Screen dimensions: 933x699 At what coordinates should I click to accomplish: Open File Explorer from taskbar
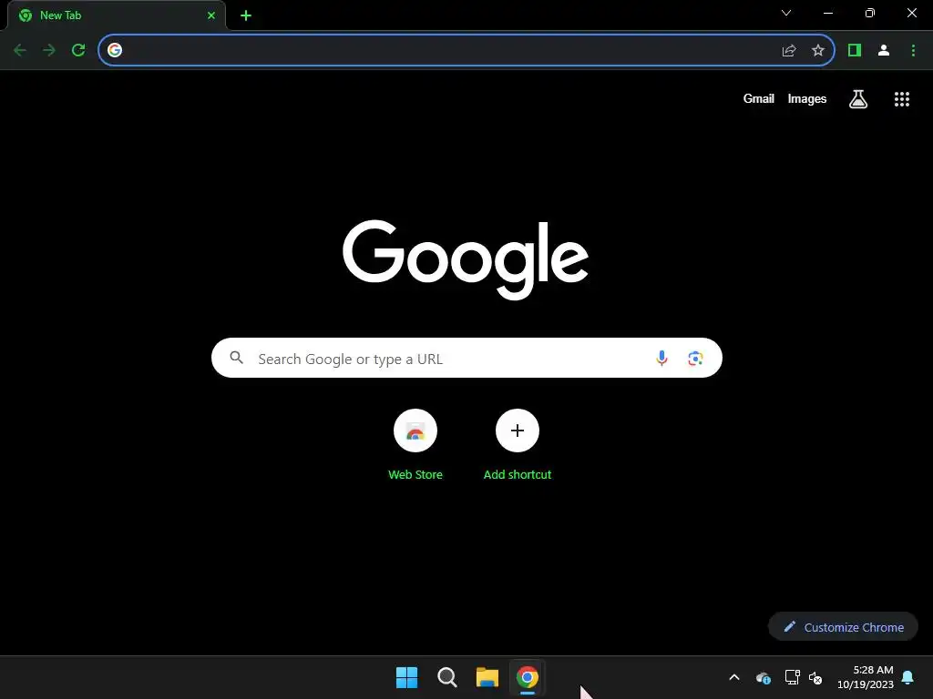click(x=487, y=677)
